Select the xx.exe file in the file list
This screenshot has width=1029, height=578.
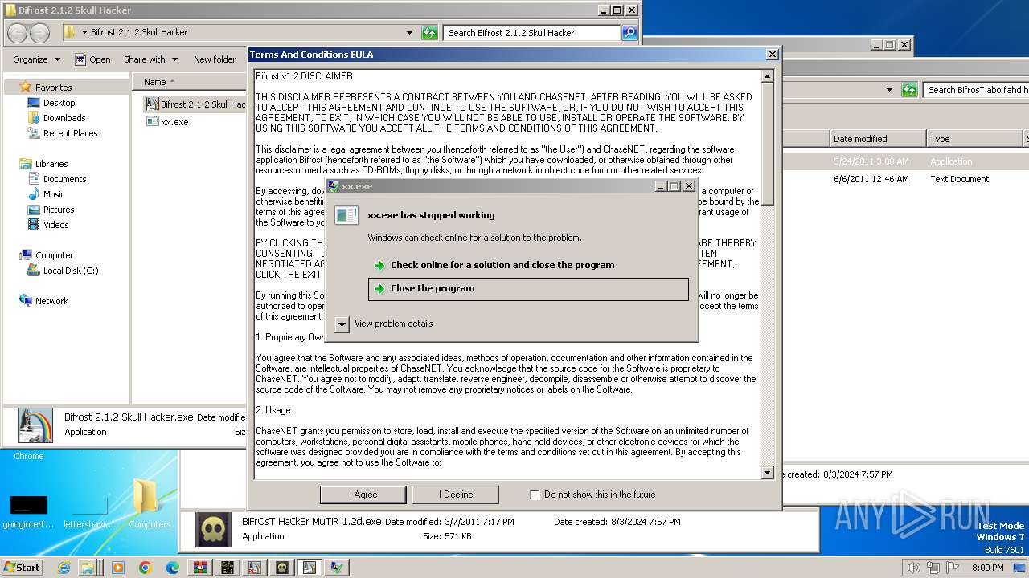pyautogui.click(x=174, y=122)
